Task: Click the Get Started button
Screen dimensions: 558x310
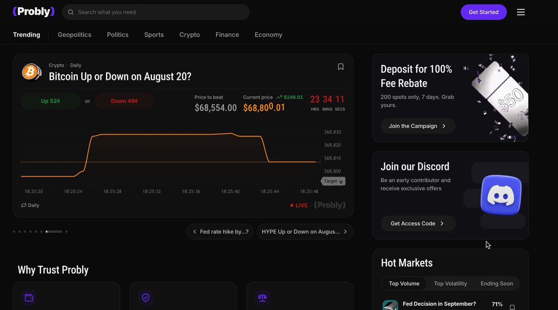Action: click(484, 12)
